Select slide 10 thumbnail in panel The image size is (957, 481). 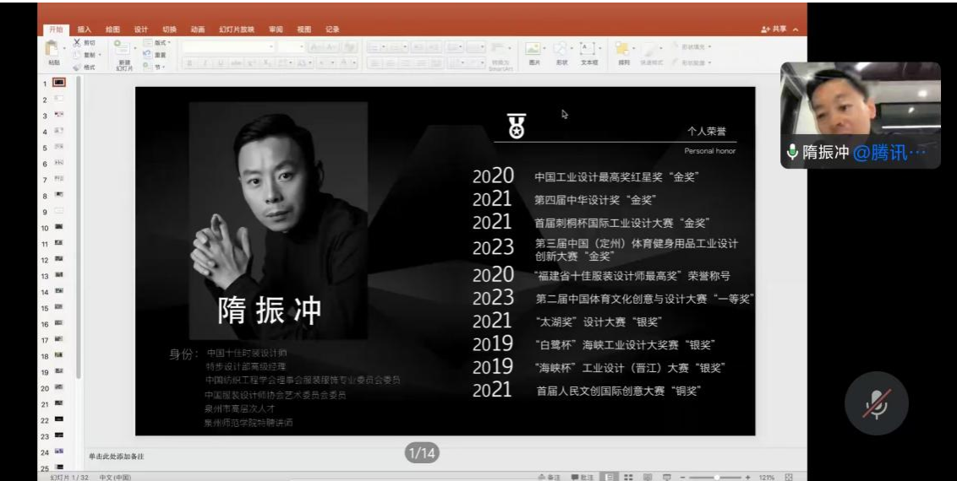pos(59,227)
